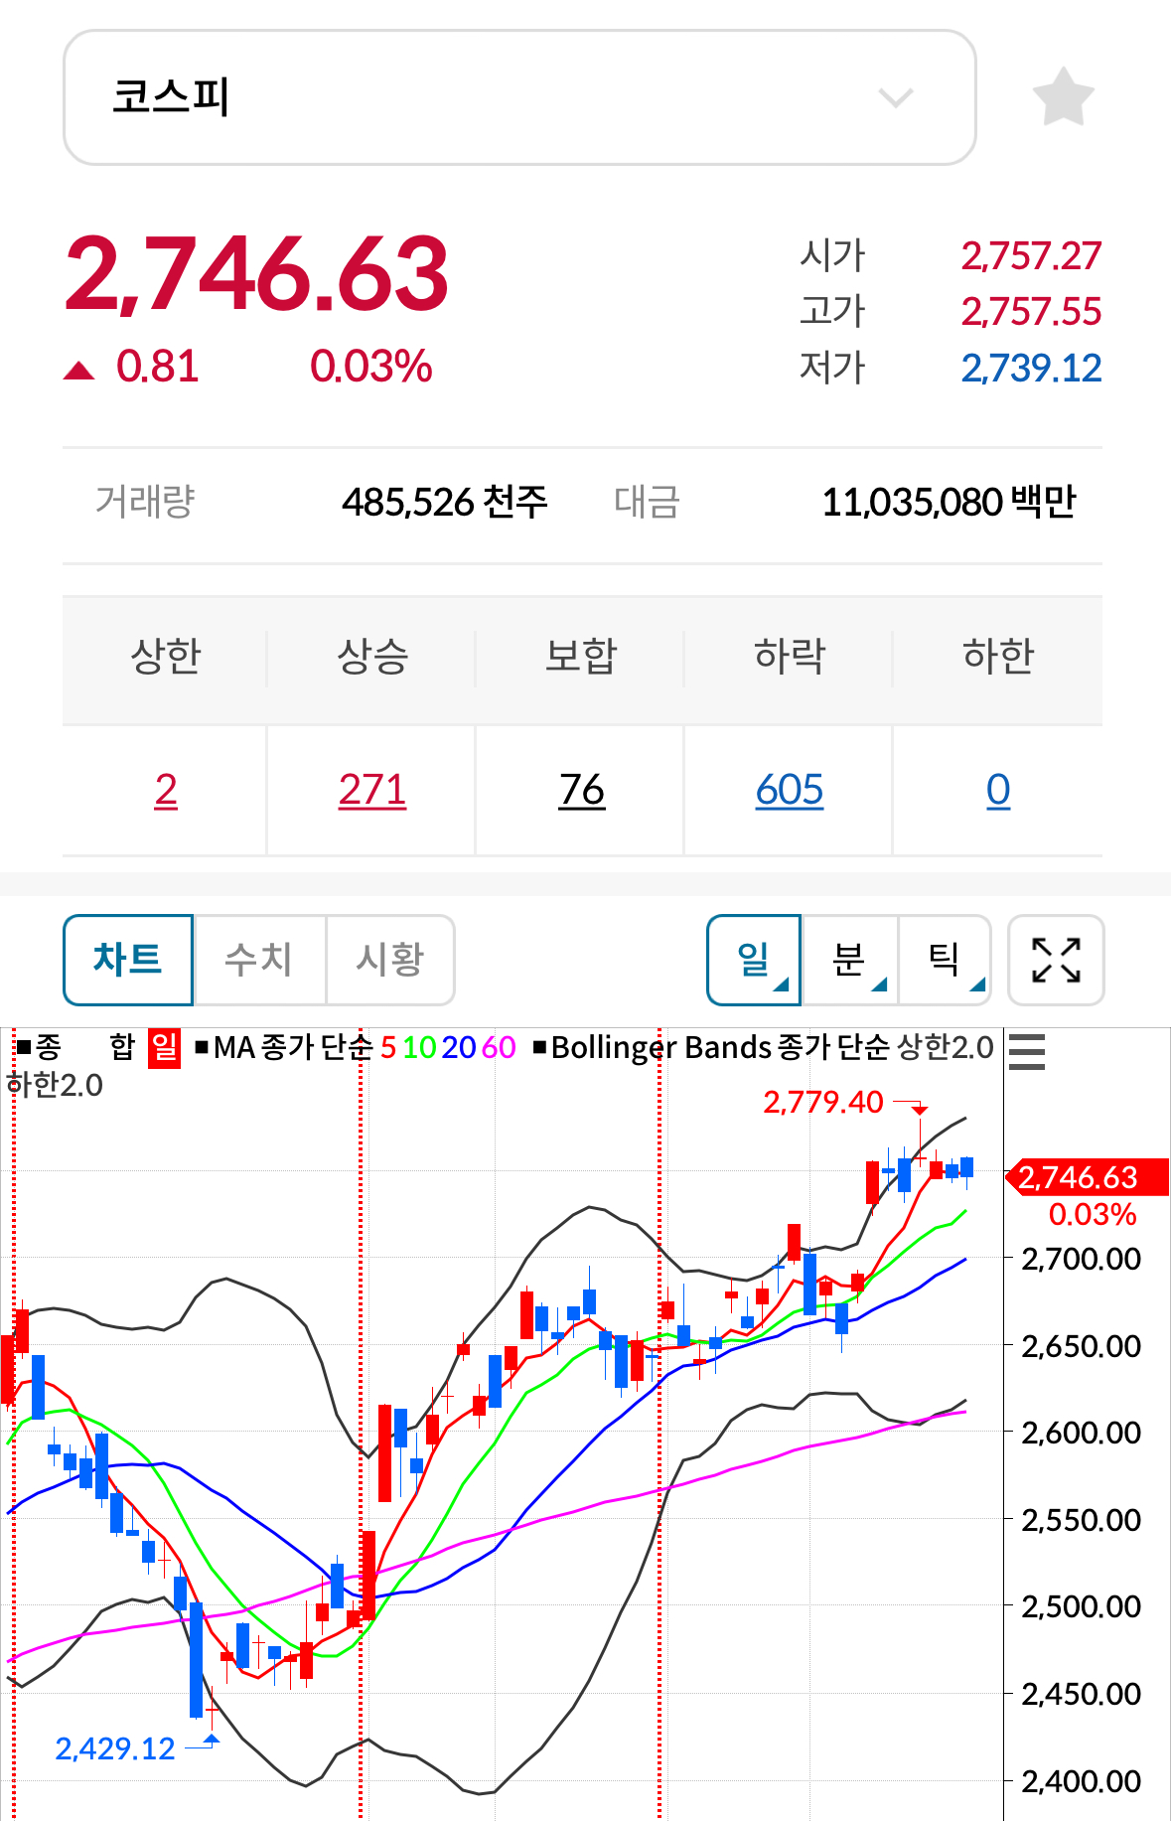Select the 틱 tick chart period

point(945,960)
